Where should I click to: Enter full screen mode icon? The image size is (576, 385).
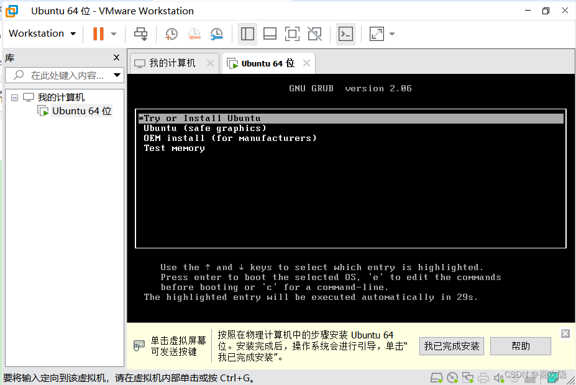[293, 34]
